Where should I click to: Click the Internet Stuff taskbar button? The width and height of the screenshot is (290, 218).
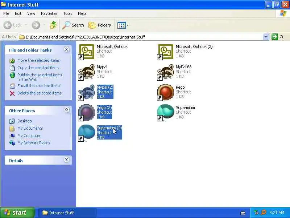[x=67, y=213]
